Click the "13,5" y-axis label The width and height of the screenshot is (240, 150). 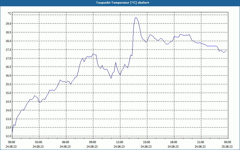tap(9, 119)
